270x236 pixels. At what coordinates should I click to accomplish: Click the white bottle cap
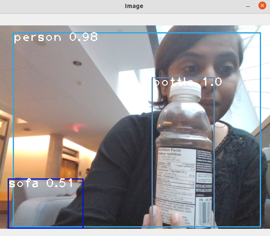coord(185,90)
